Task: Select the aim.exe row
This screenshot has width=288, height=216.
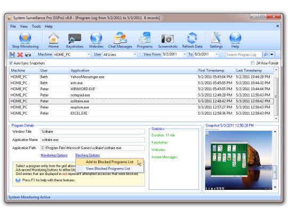Action: pos(141,83)
